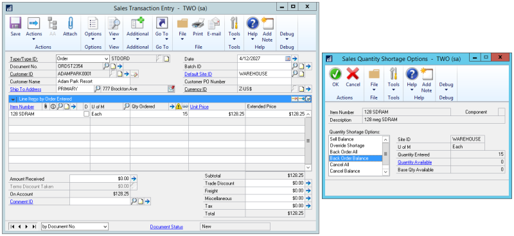Image resolution: width=514 pixels, height=236 pixels.
Task: Open the Actions menu in Sales Transaction Entry
Action: point(34,29)
